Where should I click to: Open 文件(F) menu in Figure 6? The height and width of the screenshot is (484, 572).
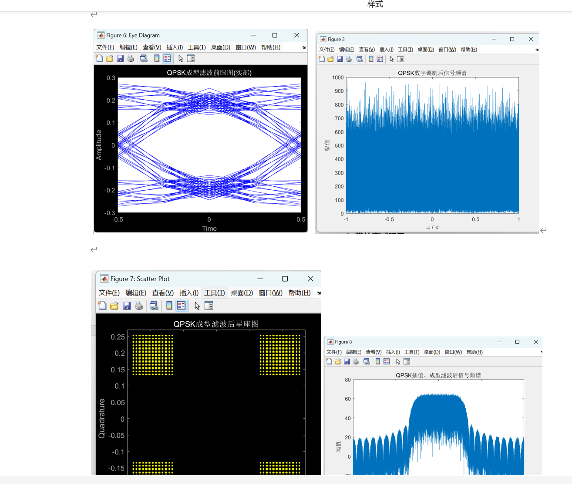(105, 47)
